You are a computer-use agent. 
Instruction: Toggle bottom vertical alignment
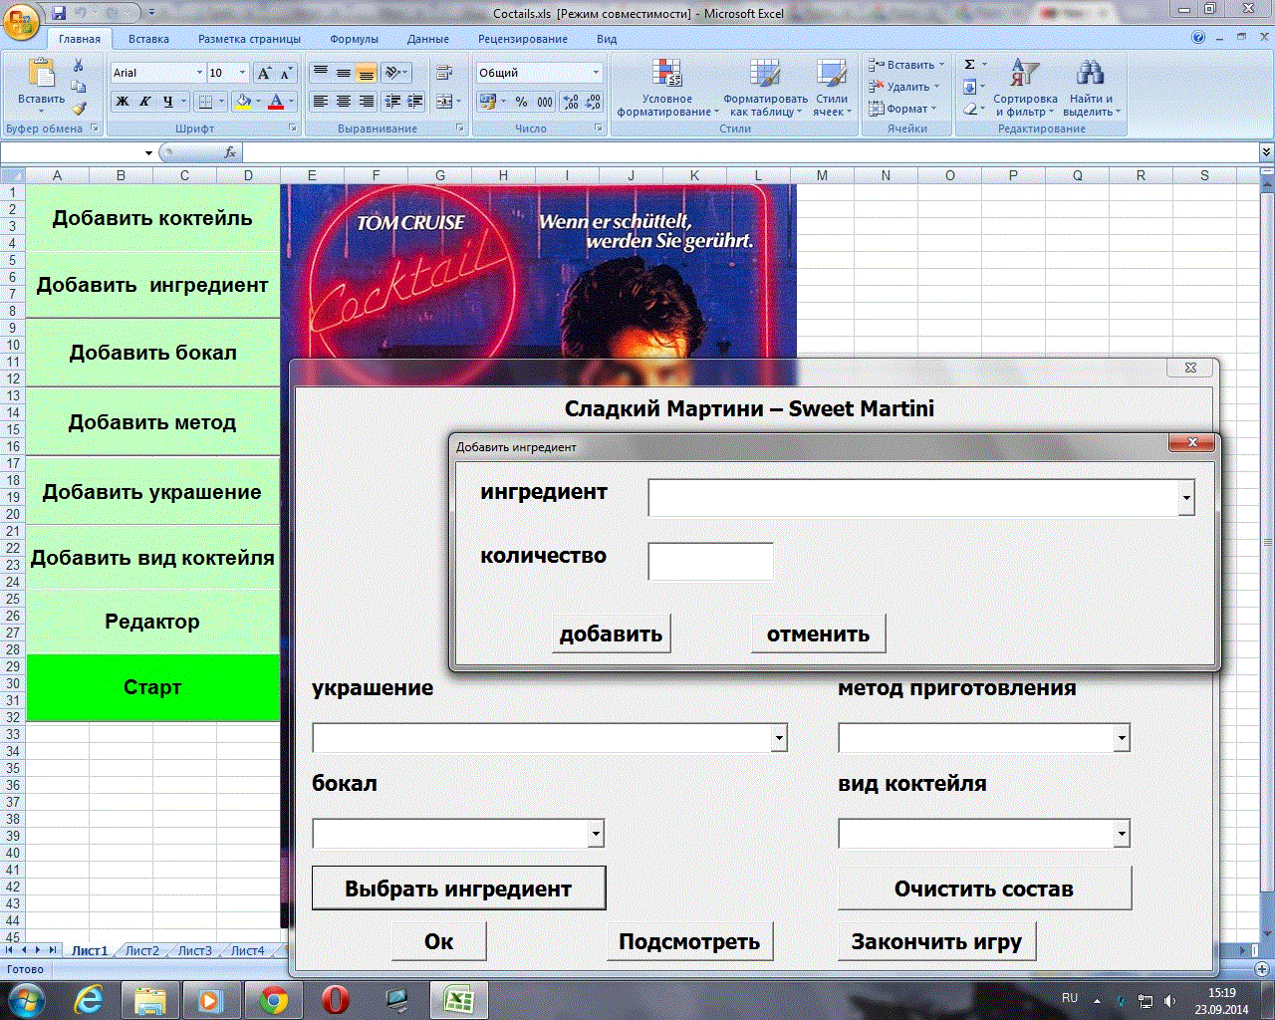coord(367,73)
